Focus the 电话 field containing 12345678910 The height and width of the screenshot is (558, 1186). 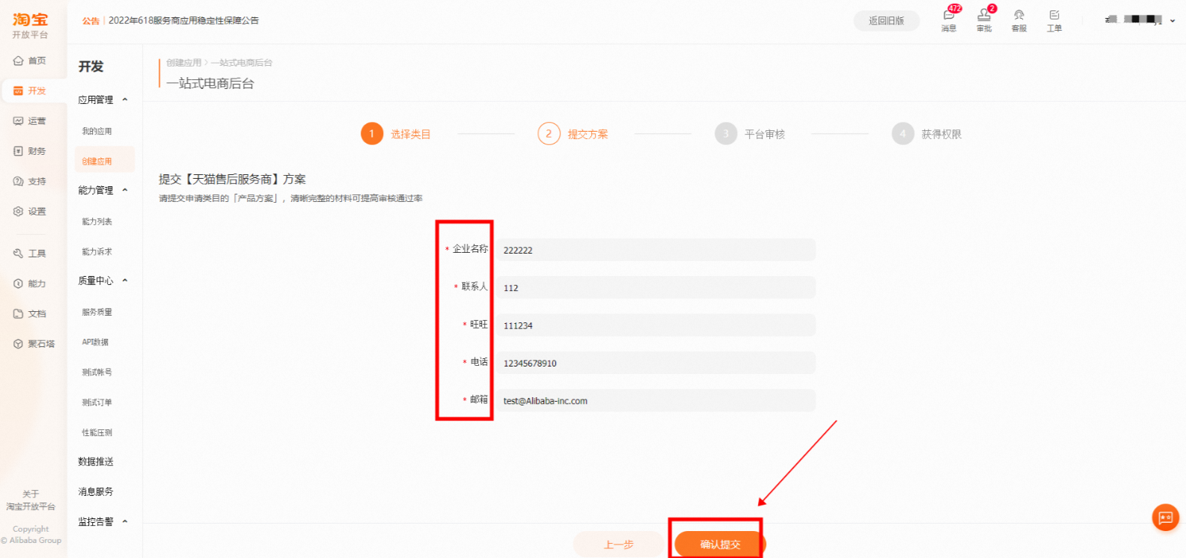coord(655,363)
